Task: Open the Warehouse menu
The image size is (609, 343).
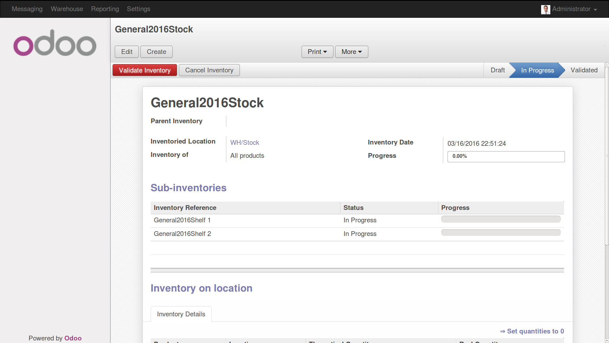Action: tap(67, 9)
